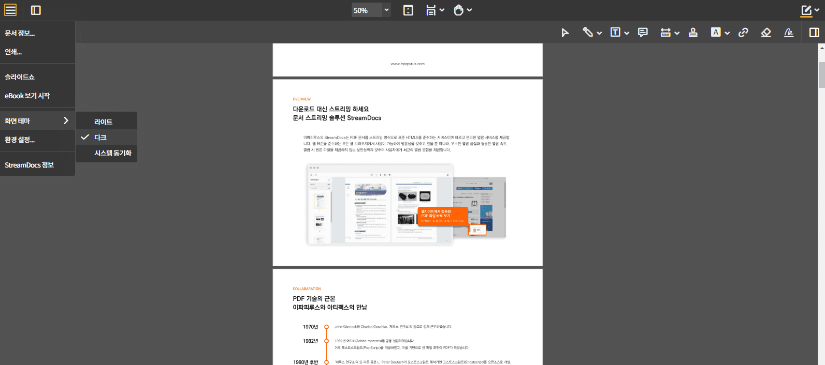Select the stamp tool
Screen dimensions: 825x365
[x=693, y=33]
